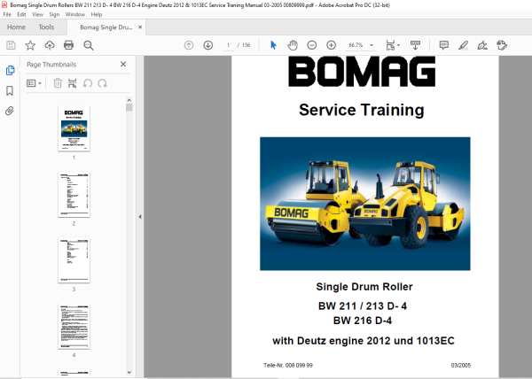Image resolution: width=532 pixels, height=379 pixels.
Task: Click the BOMAG logo on the page
Action: click(362, 72)
